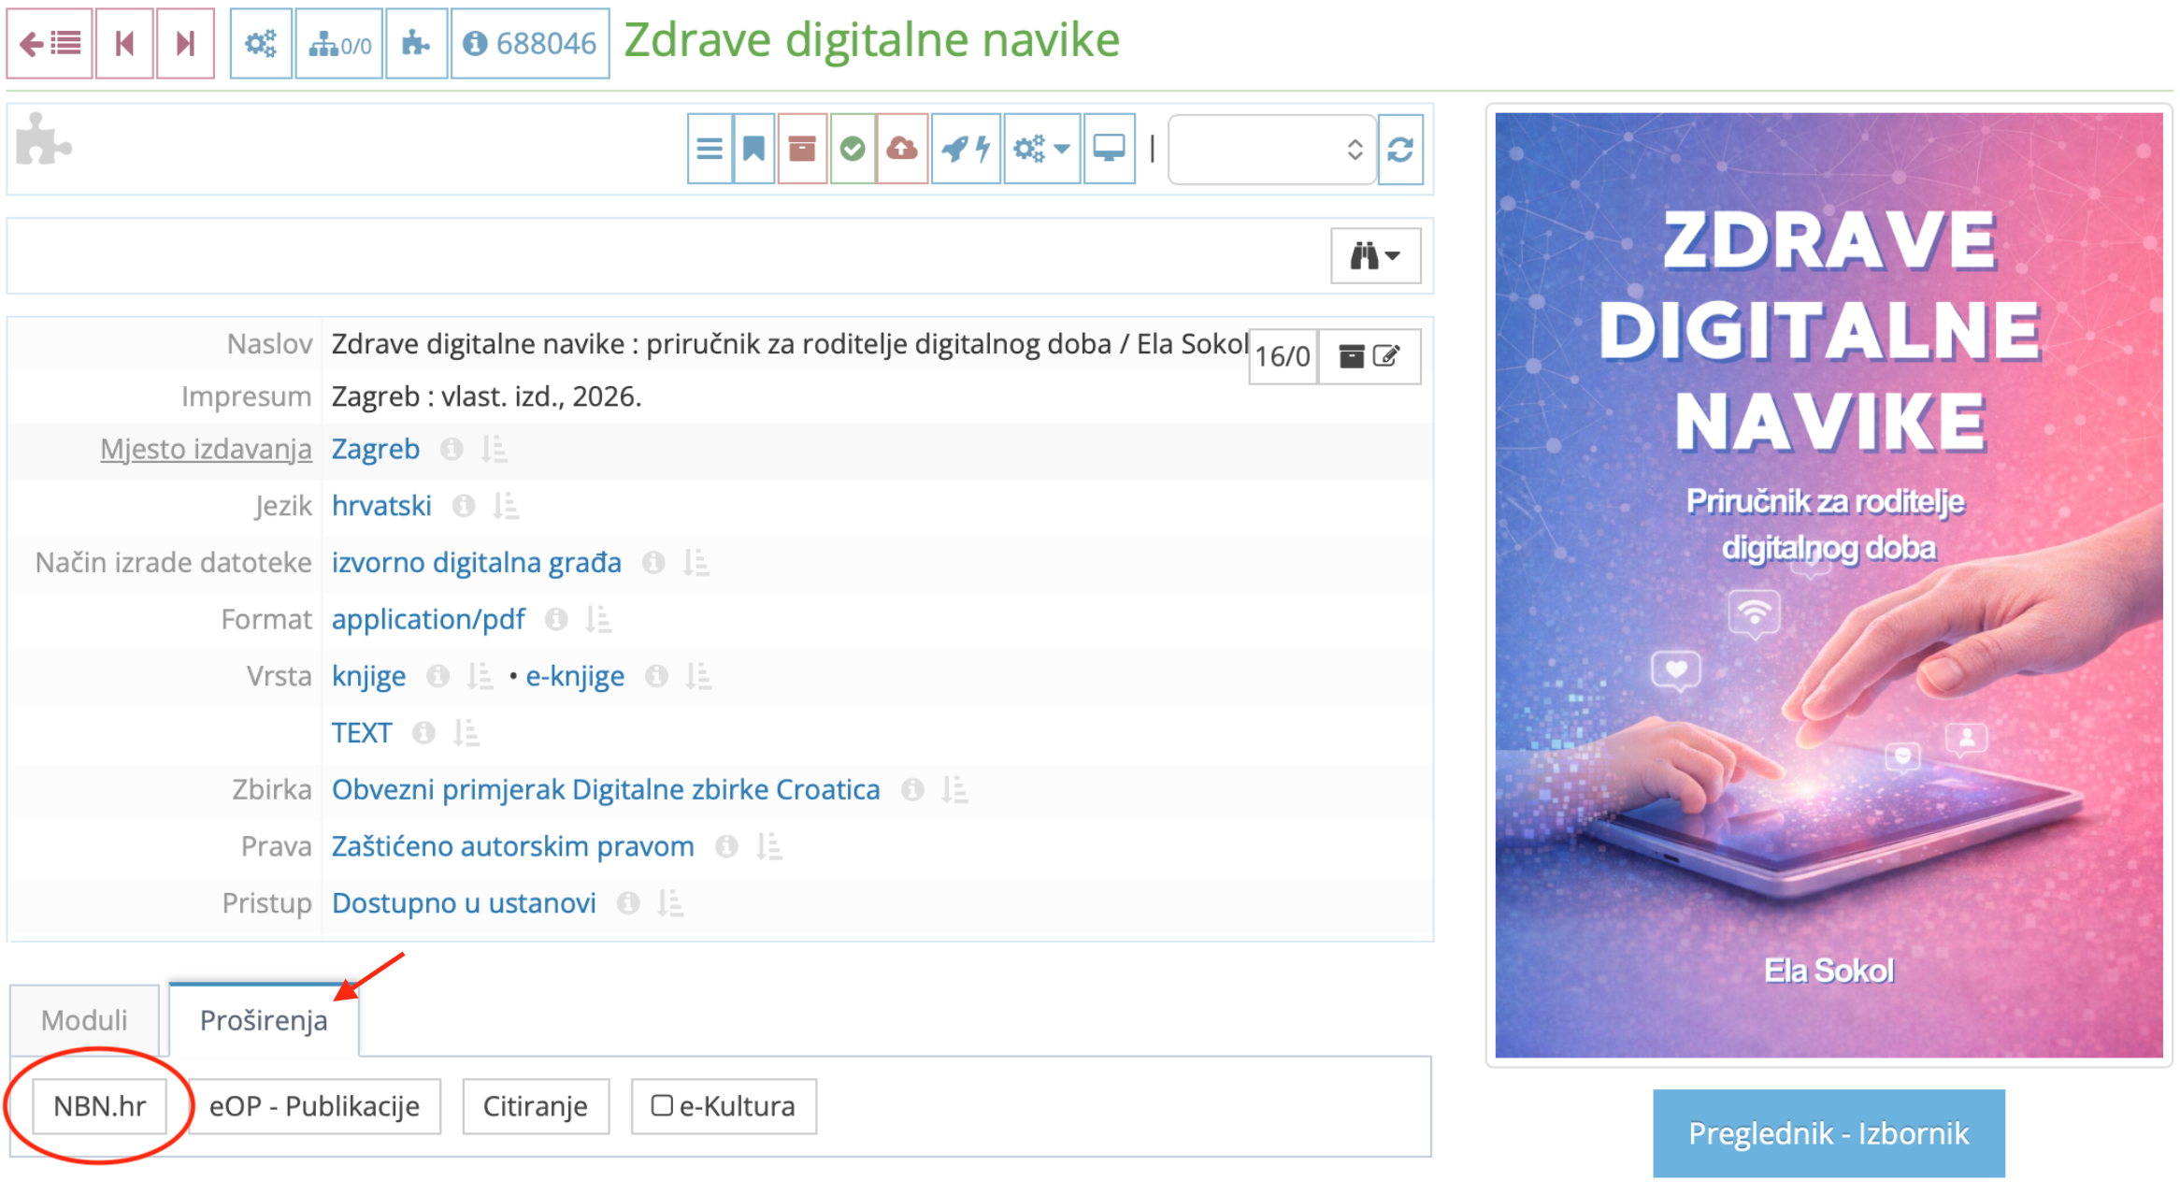The width and height of the screenshot is (2180, 1195).
Task: Click the red archive box icon
Action: point(802,148)
